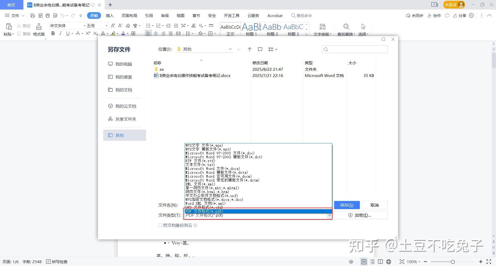Expand the location folder dropdown
This screenshot has height=266, width=496.
(x=230, y=49)
